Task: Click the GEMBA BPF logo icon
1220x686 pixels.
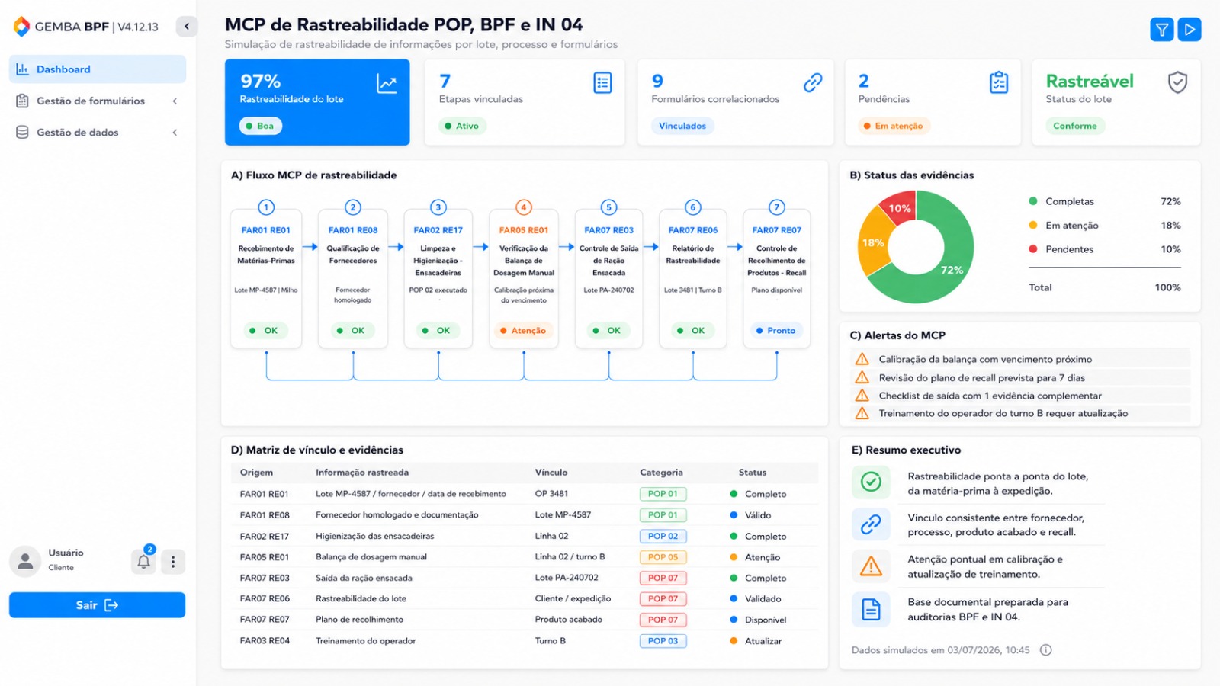Action: 21,27
